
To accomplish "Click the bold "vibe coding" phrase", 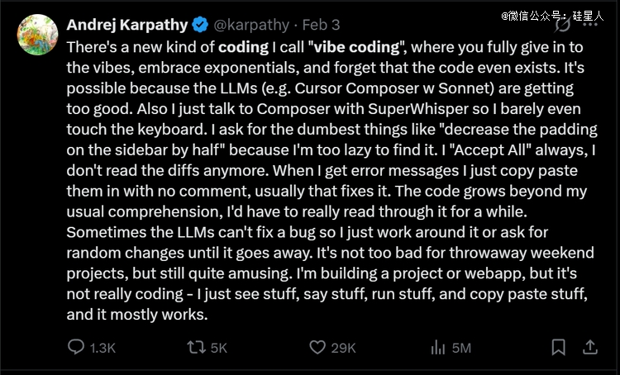I will (356, 47).
